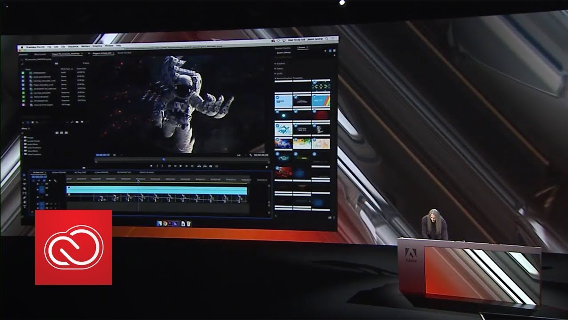
Task: Open the Window menu
Action: coord(109,46)
